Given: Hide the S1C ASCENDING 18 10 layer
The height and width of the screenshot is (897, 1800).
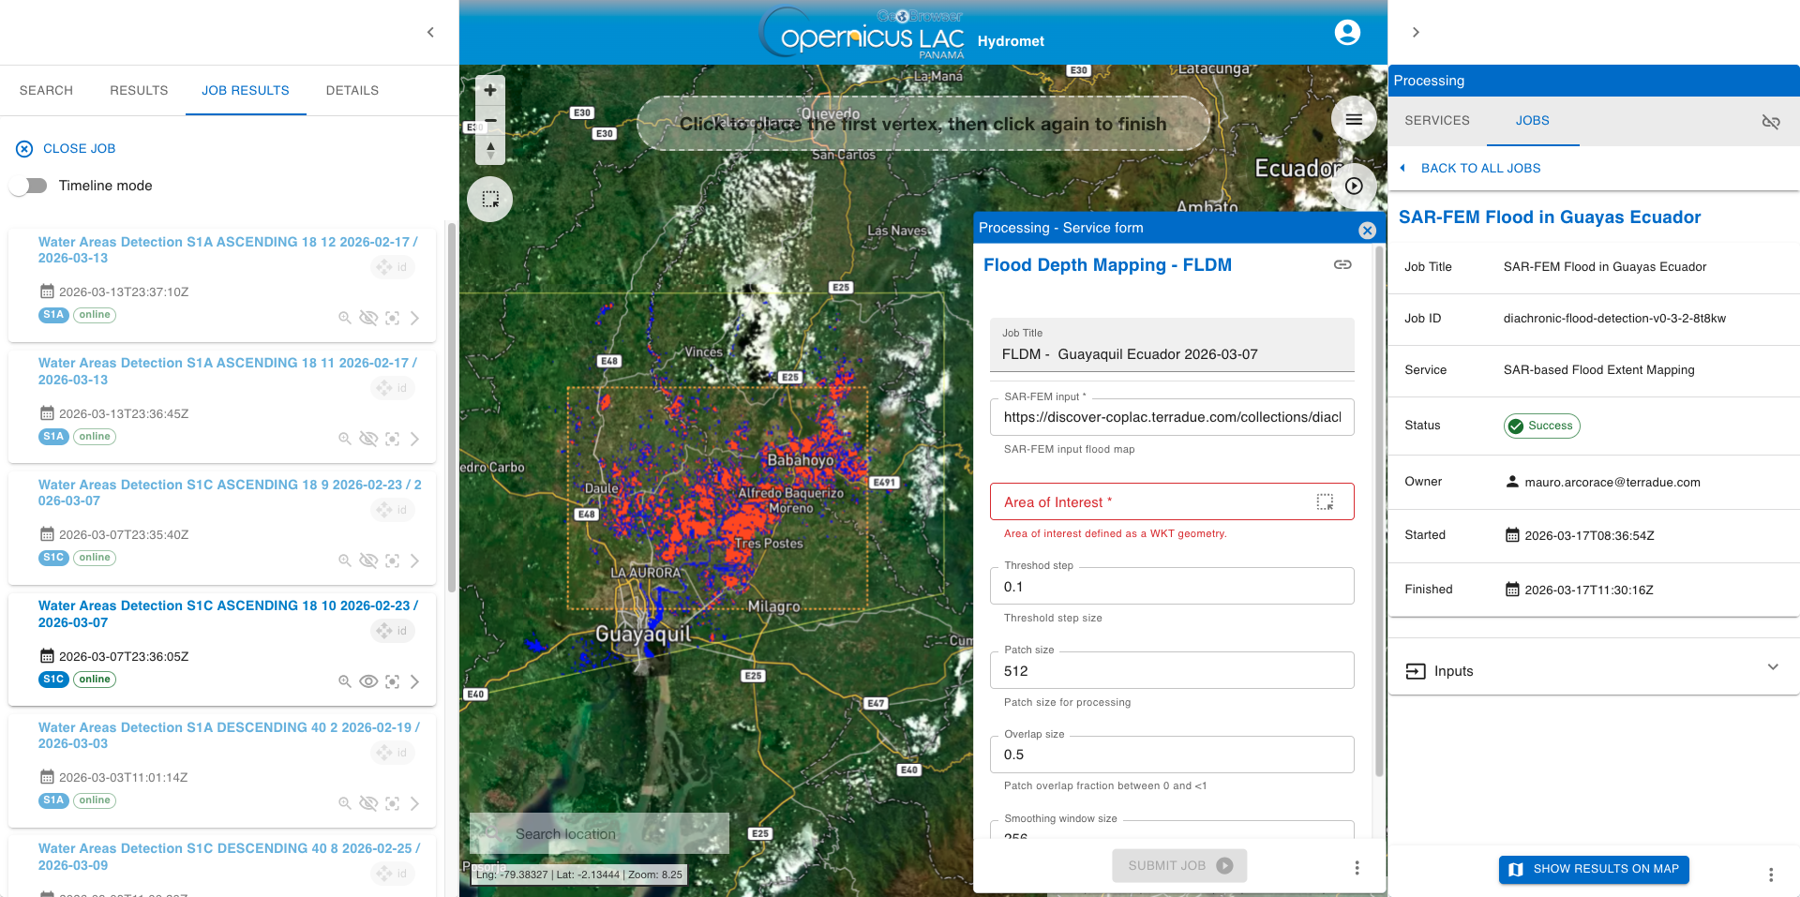Looking at the screenshot, I should click(368, 681).
